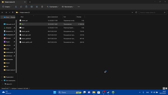Open the clock and date flyout
This screenshot has height=95, width=168.
[x=163, y=92]
